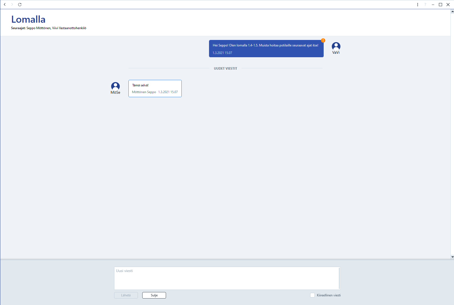The height and width of the screenshot is (305, 454).
Task: Select the 'Hei Seppo! Olen lomalla' message
Action: pos(266,49)
